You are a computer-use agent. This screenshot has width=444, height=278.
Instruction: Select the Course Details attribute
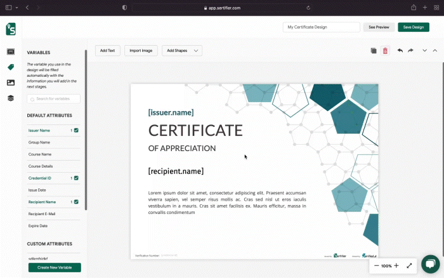coord(53,166)
